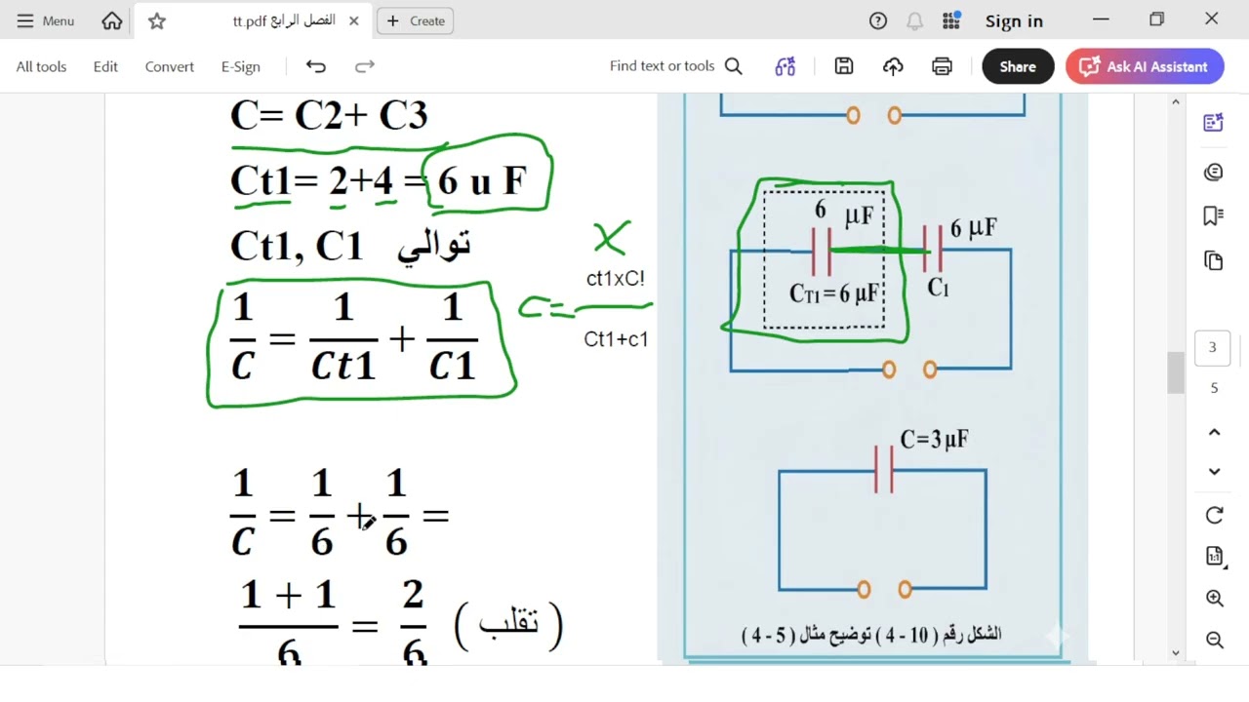Click the vertical scrollbar thumb
This screenshot has width=1249, height=702.
coord(1175,372)
